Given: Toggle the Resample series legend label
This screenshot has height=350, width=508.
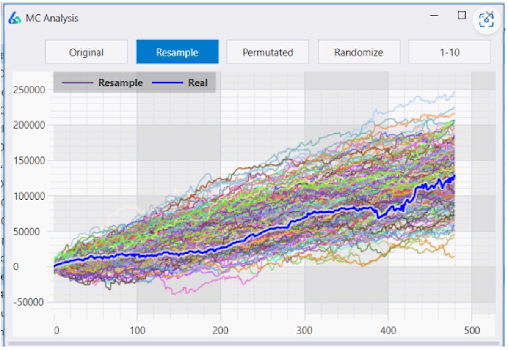Looking at the screenshot, I should (120, 83).
